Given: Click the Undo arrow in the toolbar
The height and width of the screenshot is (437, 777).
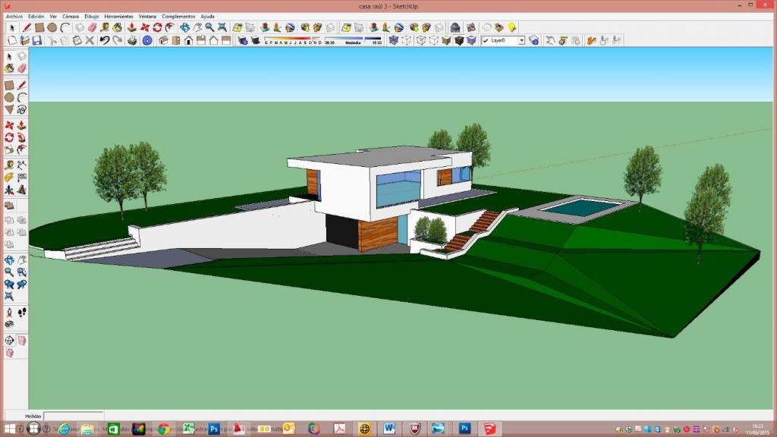Looking at the screenshot, I should [x=104, y=40].
